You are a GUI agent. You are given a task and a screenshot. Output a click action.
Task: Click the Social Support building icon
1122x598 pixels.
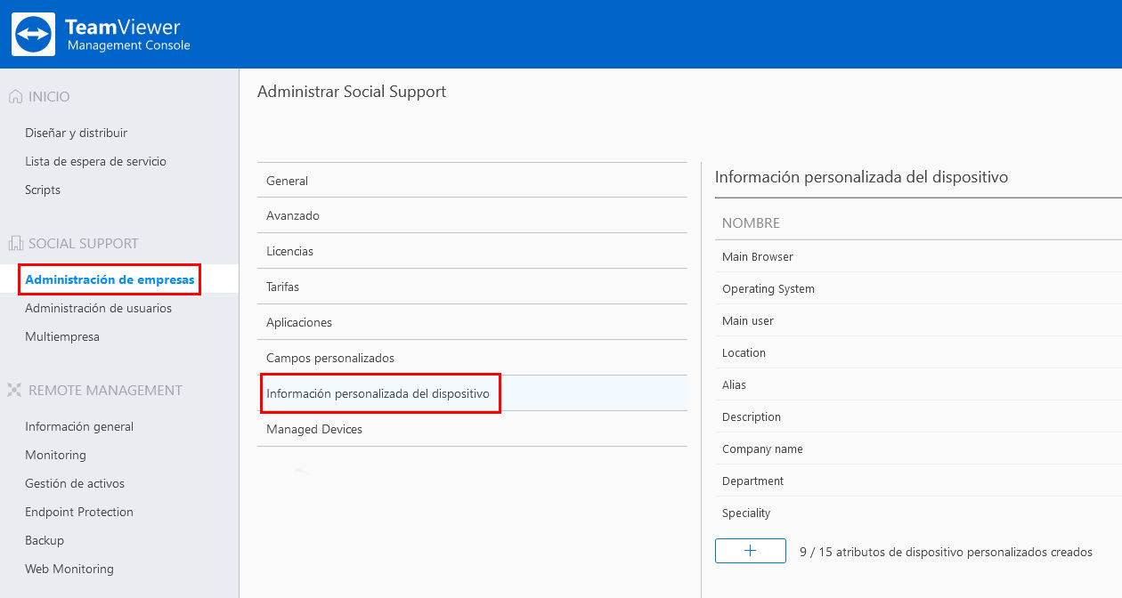tap(15, 243)
